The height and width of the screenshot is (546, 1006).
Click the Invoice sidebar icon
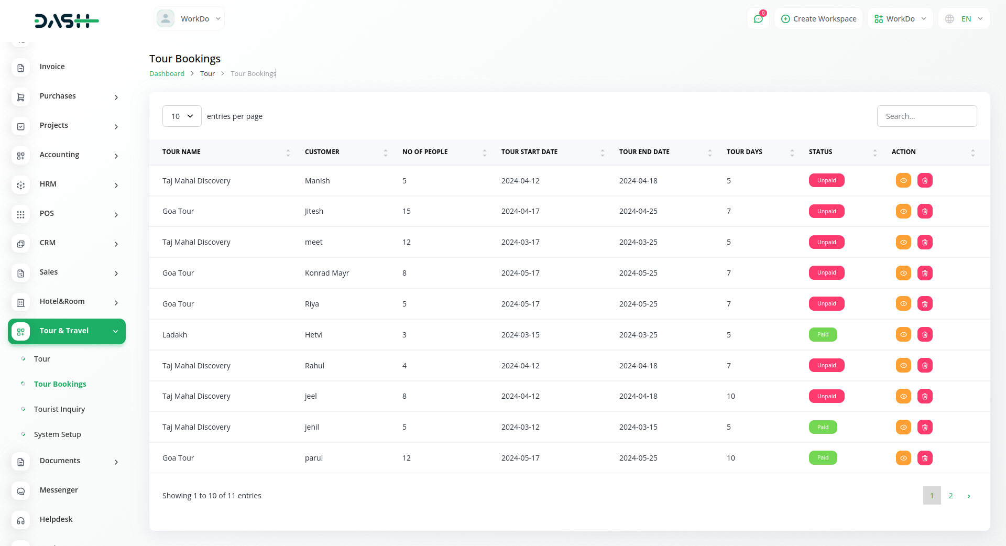pos(21,68)
